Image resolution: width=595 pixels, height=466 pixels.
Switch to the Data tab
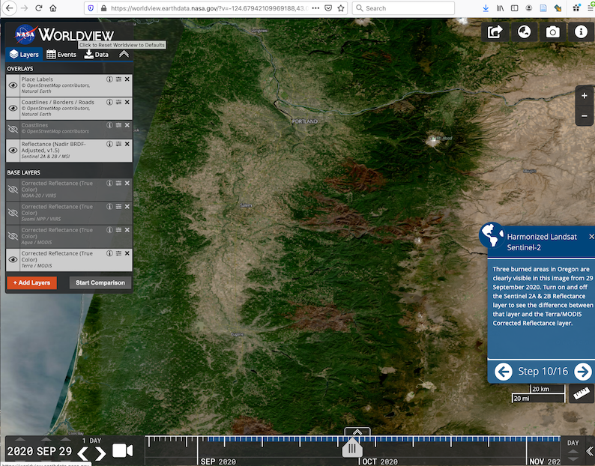(x=97, y=54)
